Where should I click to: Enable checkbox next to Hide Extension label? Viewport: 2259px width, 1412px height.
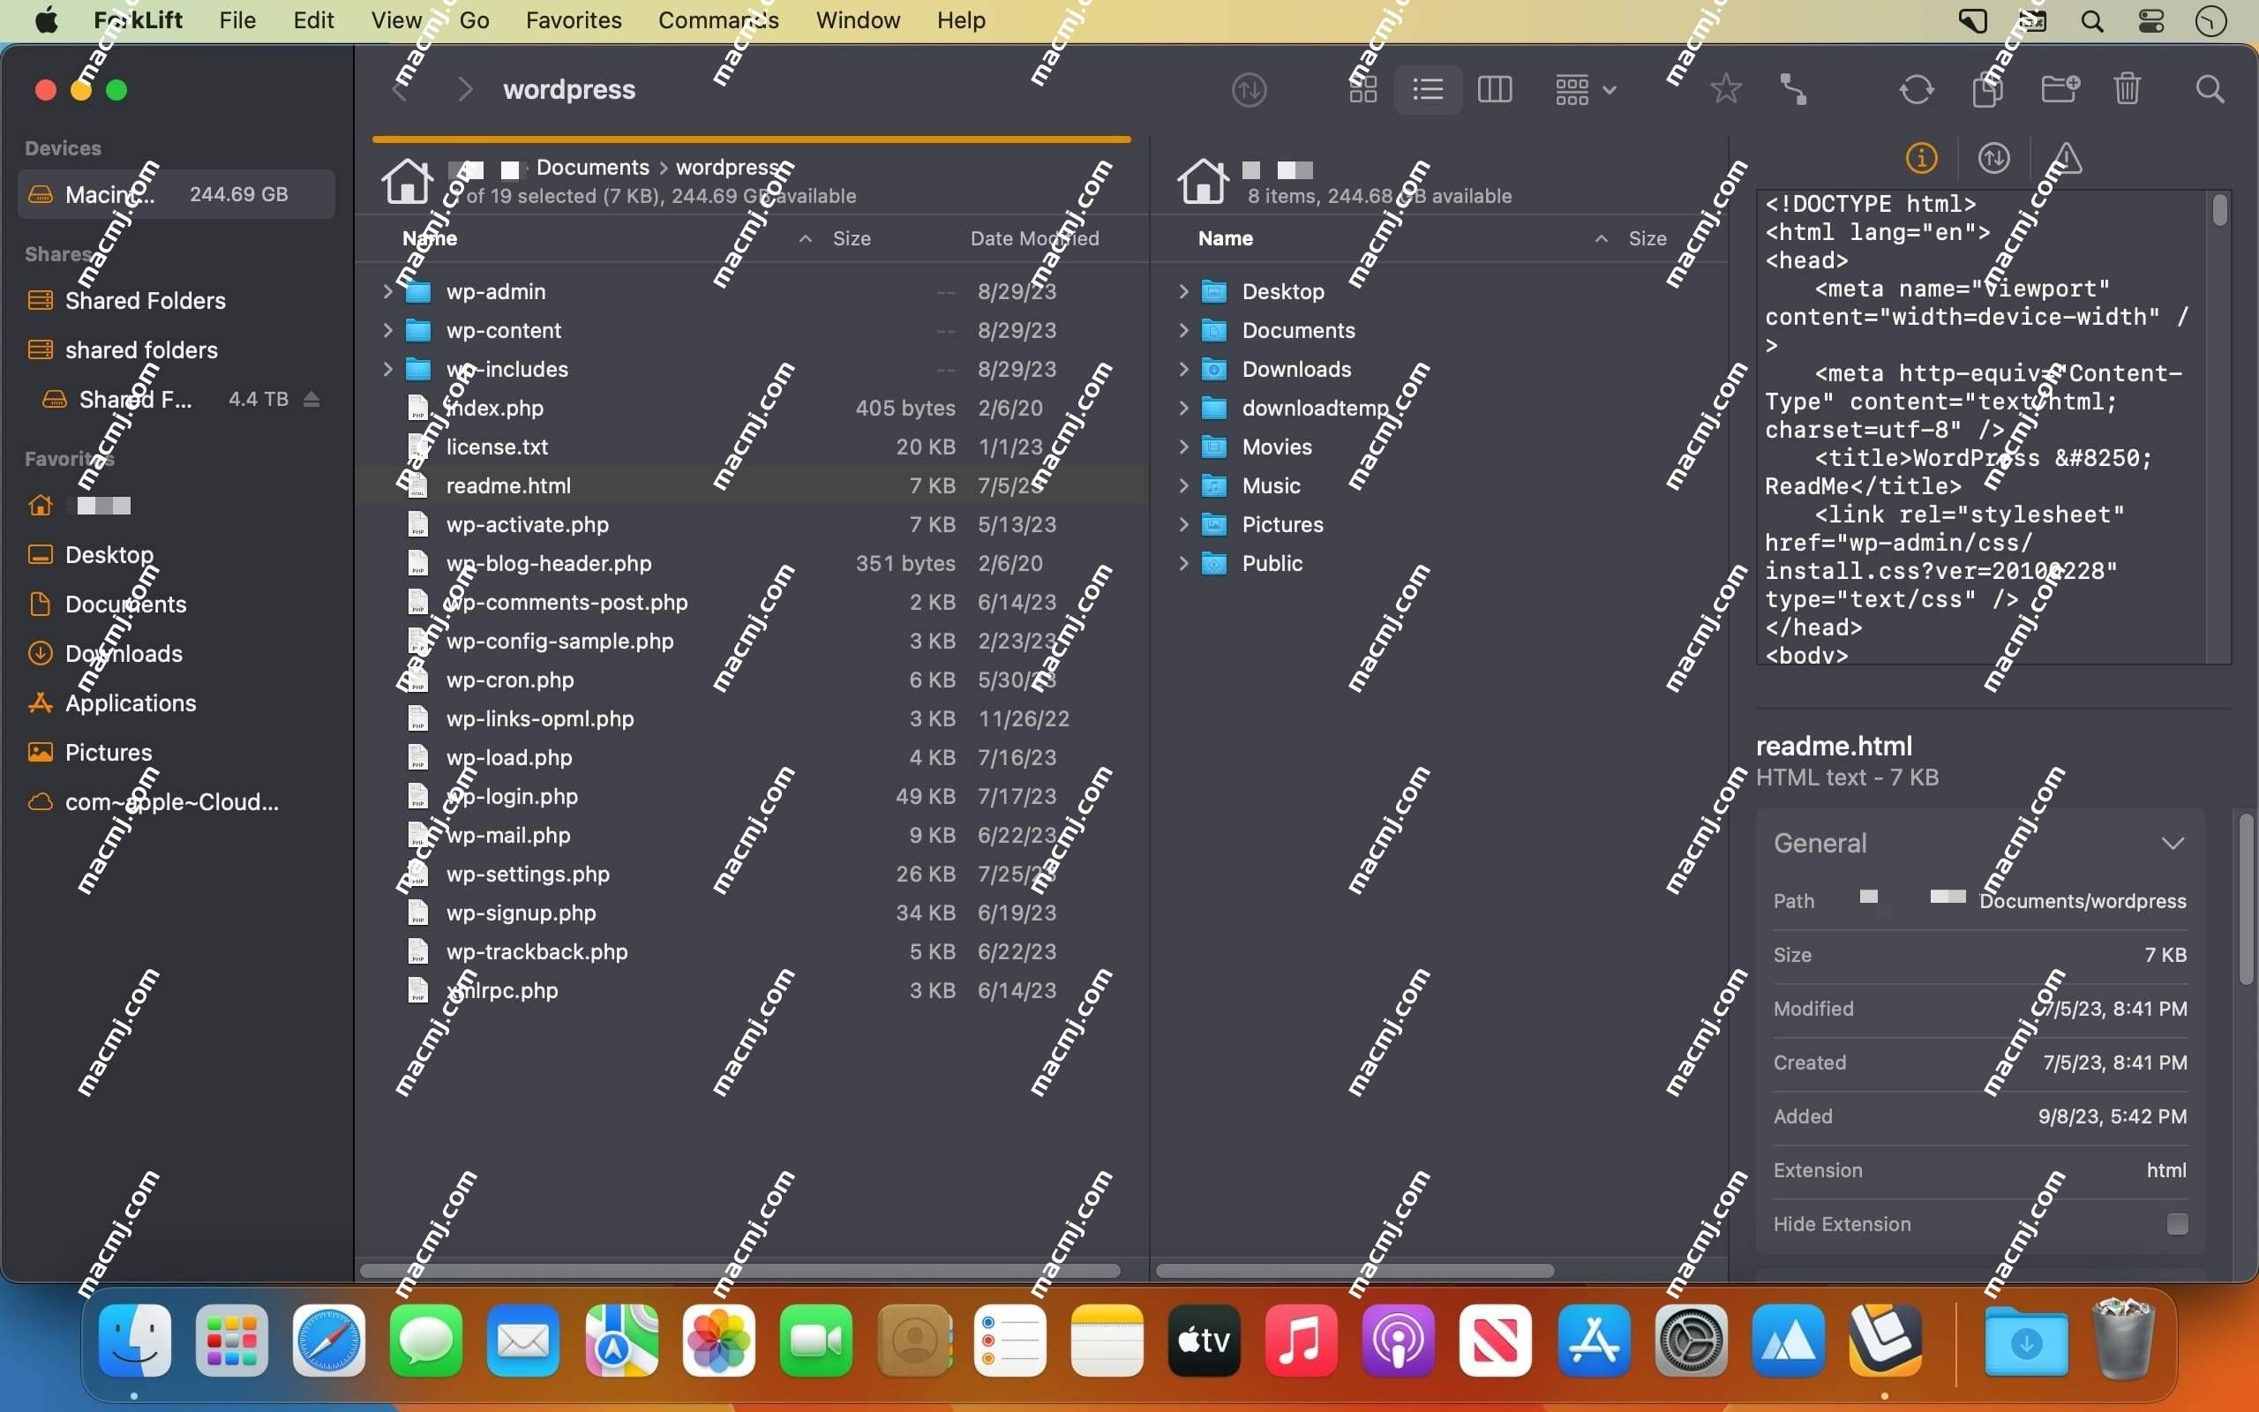point(2176,1223)
